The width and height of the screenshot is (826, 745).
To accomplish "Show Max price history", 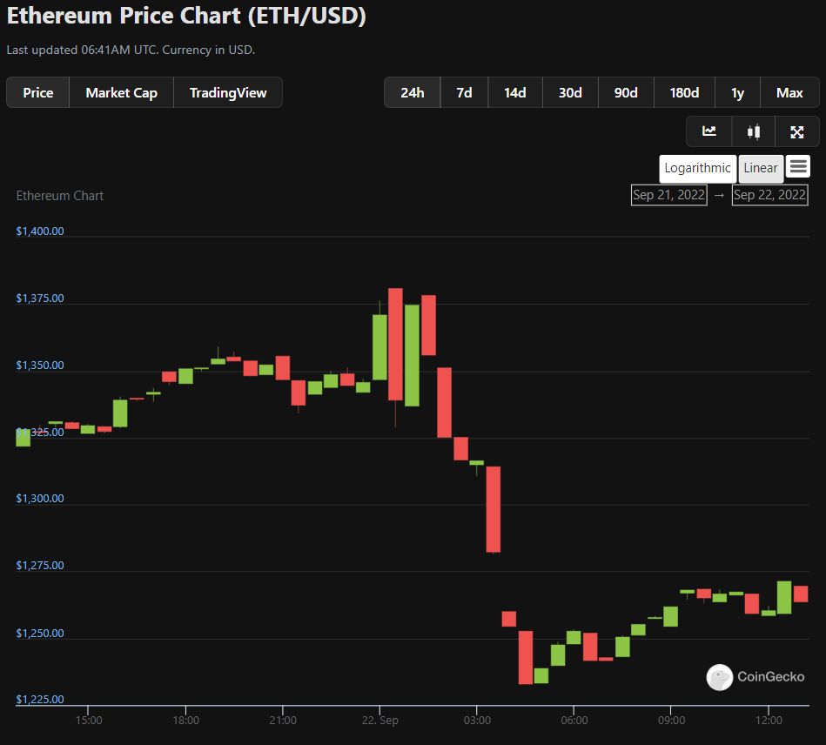I will pos(789,93).
